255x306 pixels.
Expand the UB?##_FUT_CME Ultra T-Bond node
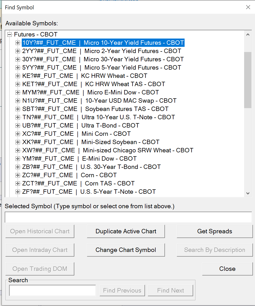[x=18, y=125]
